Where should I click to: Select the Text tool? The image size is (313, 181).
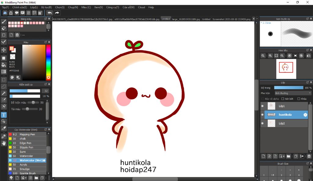point(4,115)
